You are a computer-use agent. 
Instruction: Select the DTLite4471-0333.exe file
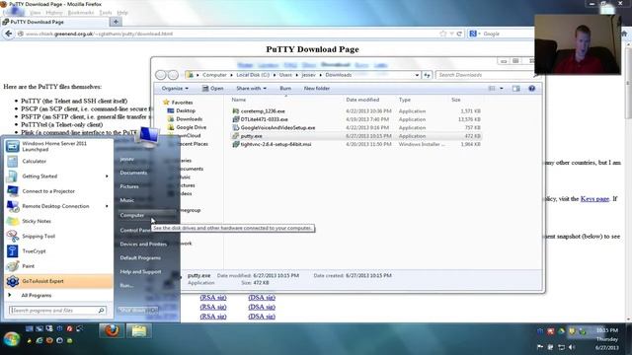(264, 119)
